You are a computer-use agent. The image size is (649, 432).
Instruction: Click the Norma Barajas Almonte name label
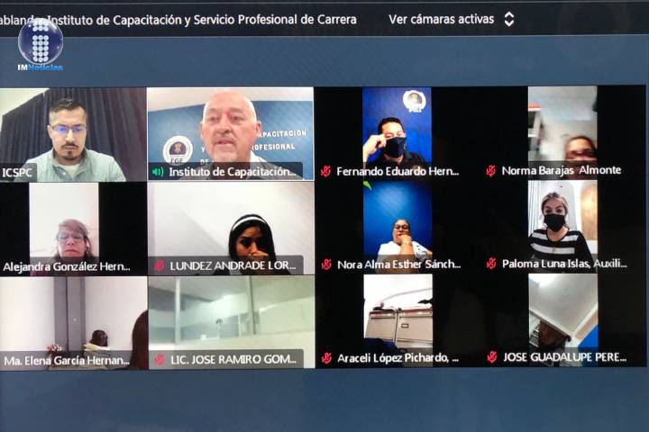point(561,171)
